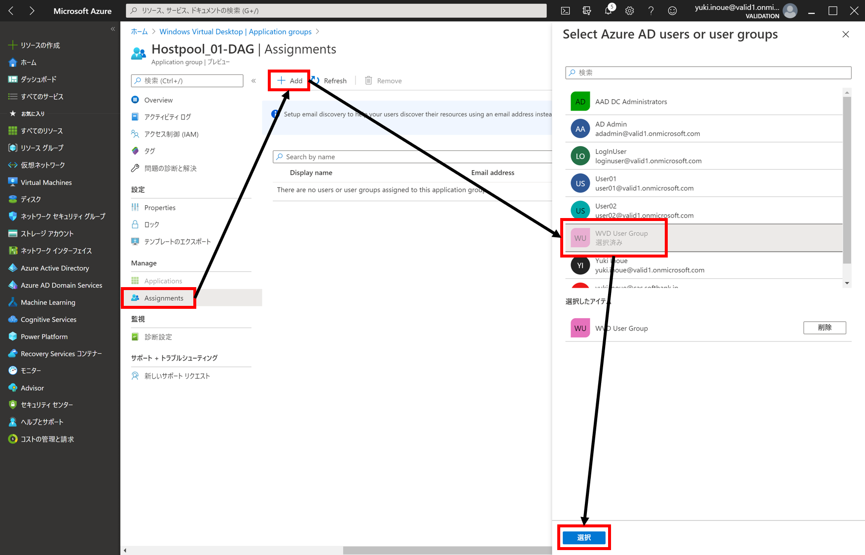Click the Add button in toolbar
This screenshot has width=865, height=555.
pos(289,81)
